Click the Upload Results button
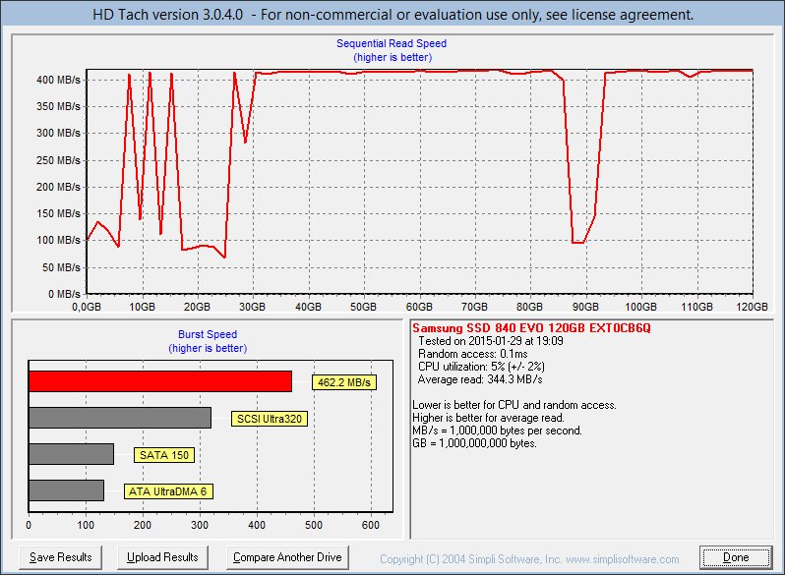The image size is (785, 575). [162, 557]
